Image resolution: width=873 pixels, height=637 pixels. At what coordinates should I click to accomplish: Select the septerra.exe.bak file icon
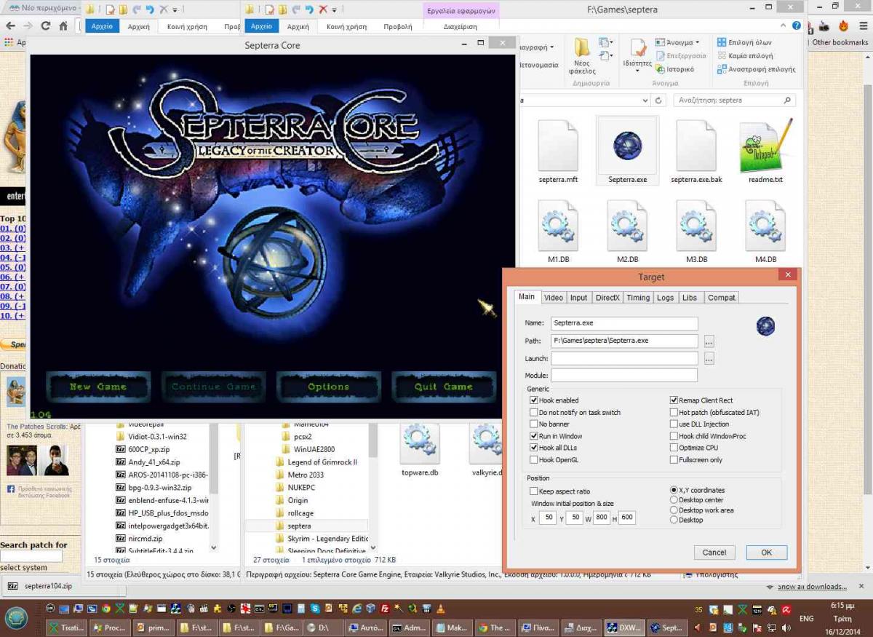tap(696, 146)
